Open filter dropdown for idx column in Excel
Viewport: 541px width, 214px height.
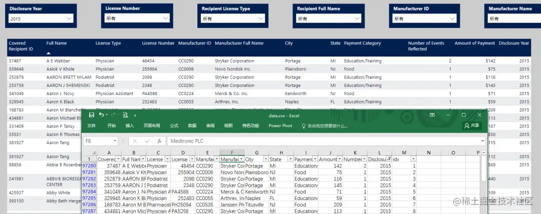click(x=413, y=159)
